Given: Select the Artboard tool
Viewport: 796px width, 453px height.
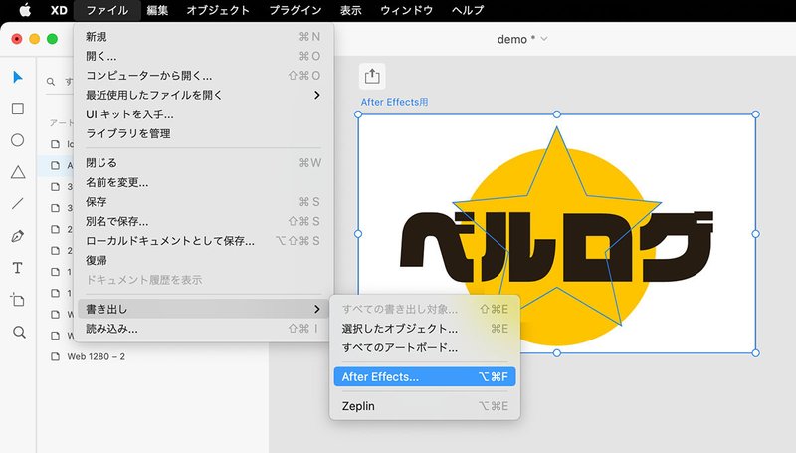Looking at the screenshot, I should tap(18, 300).
